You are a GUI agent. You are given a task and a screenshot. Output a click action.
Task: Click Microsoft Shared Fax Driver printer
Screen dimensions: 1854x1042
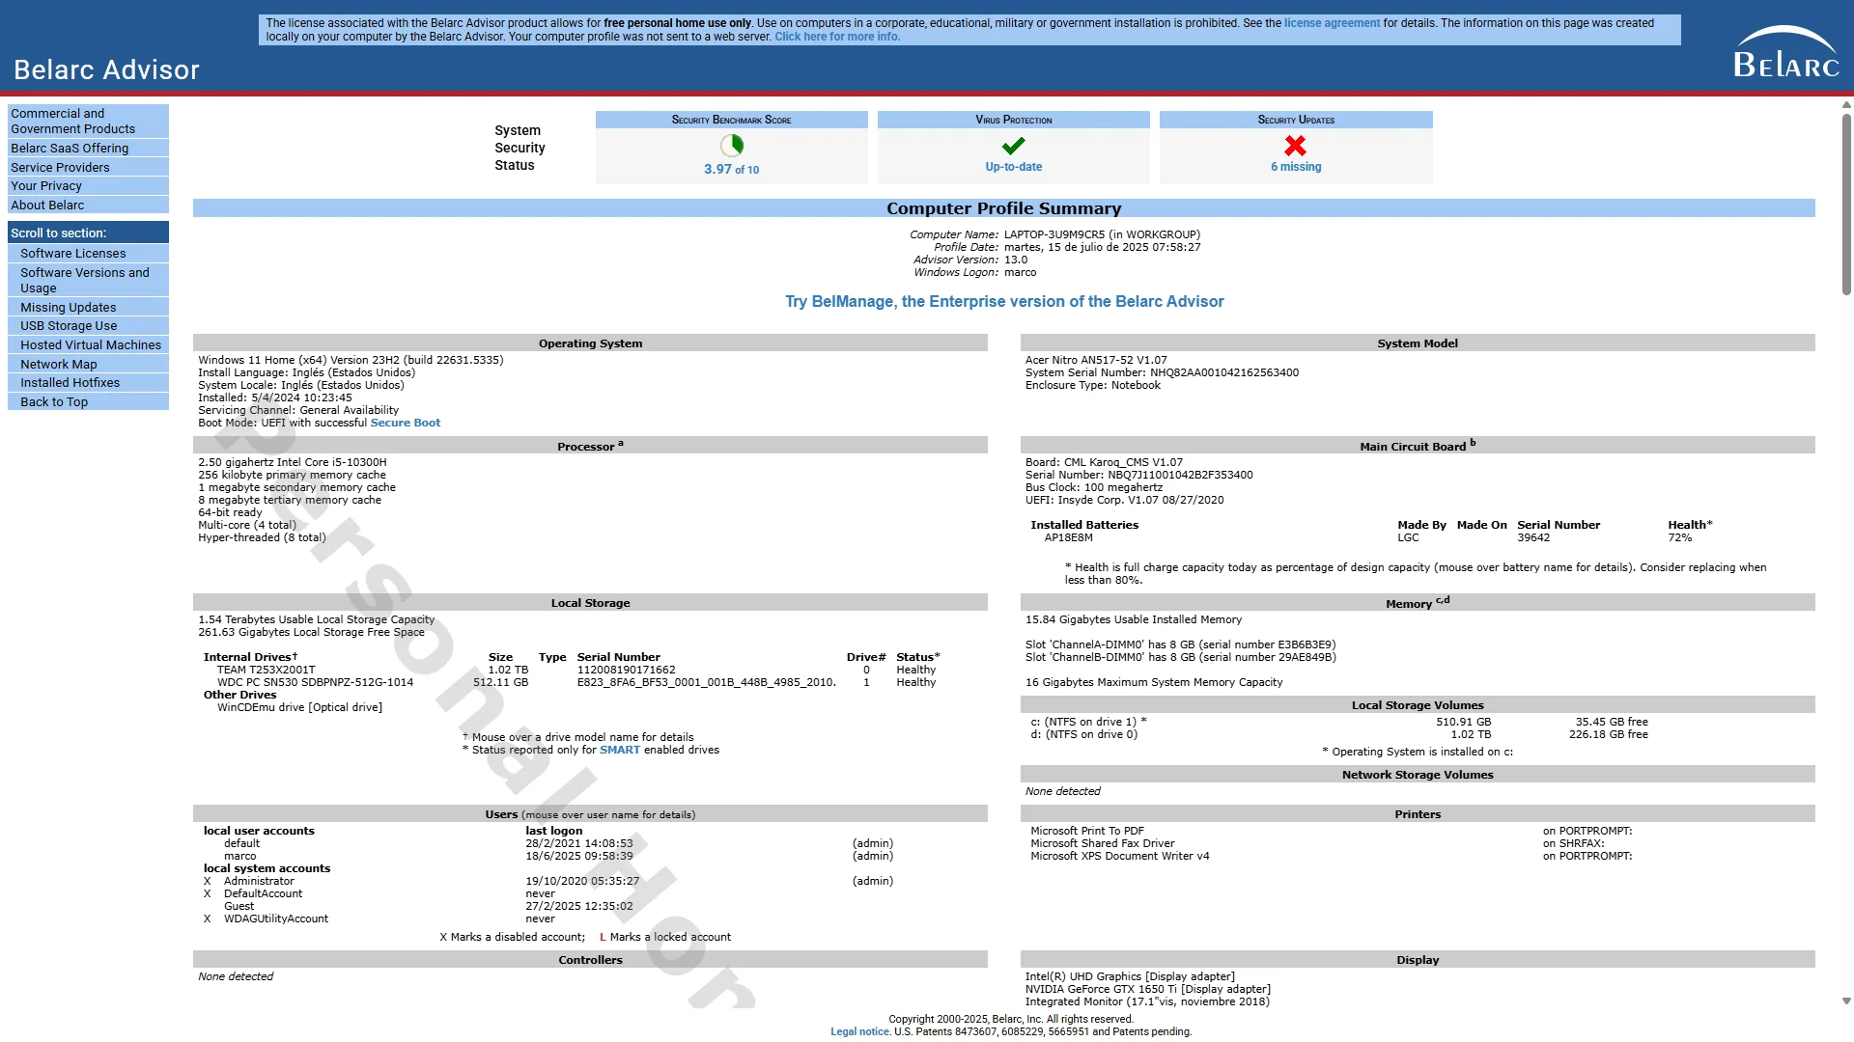[x=1102, y=843]
